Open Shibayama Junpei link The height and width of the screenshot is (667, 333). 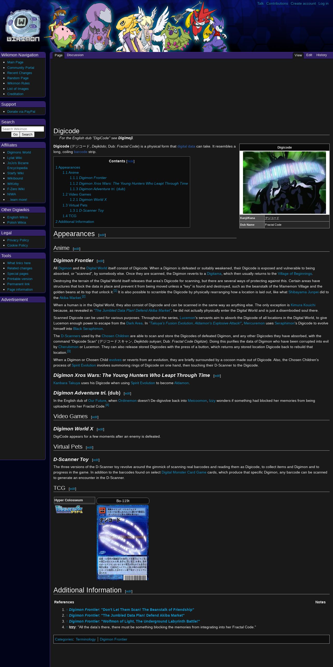(303, 292)
